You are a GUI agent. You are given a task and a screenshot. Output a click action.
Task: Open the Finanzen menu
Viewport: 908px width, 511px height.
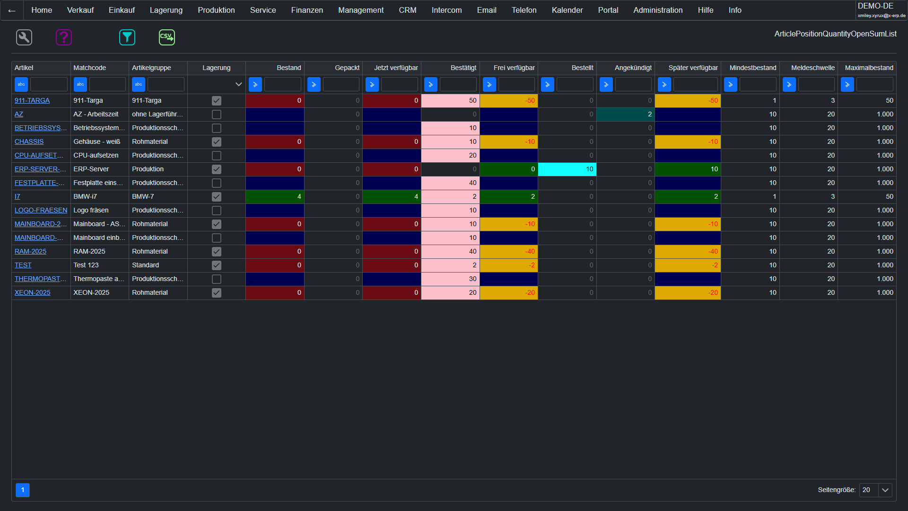tap(307, 10)
